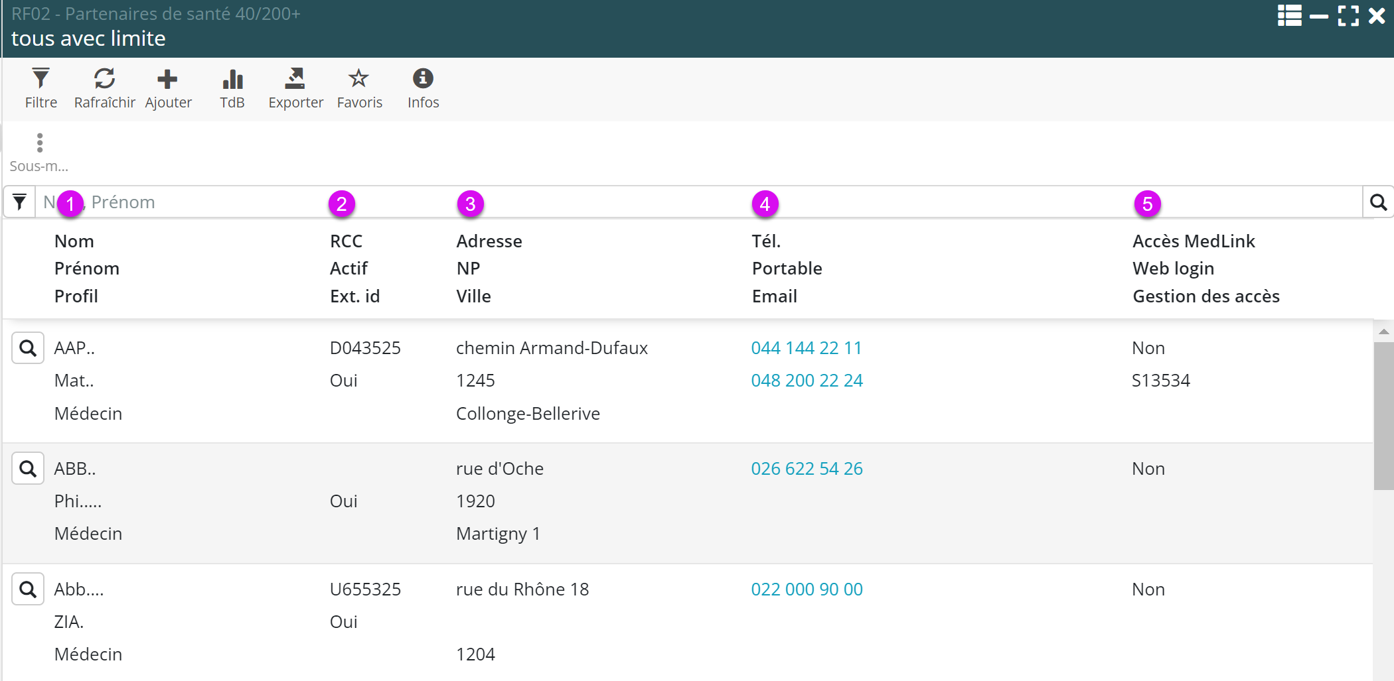Open the Sous-menu three-dot menu
Screen dimensions: 1394x681
pyautogui.click(x=39, y=152)
